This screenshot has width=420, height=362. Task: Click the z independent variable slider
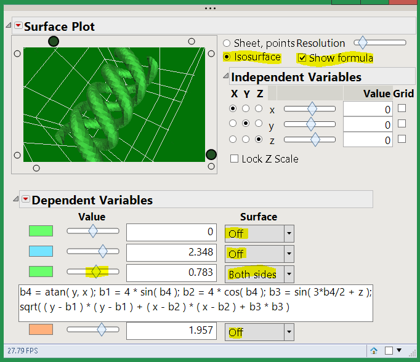[310, 140]
